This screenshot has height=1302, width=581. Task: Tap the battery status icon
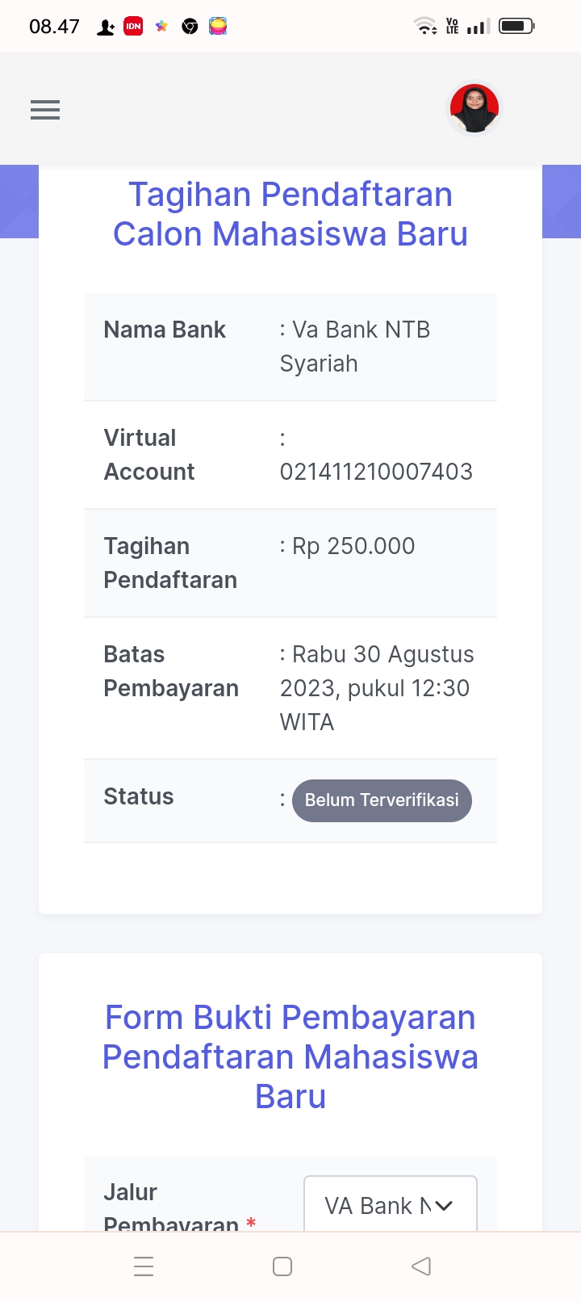coord(516,26)
